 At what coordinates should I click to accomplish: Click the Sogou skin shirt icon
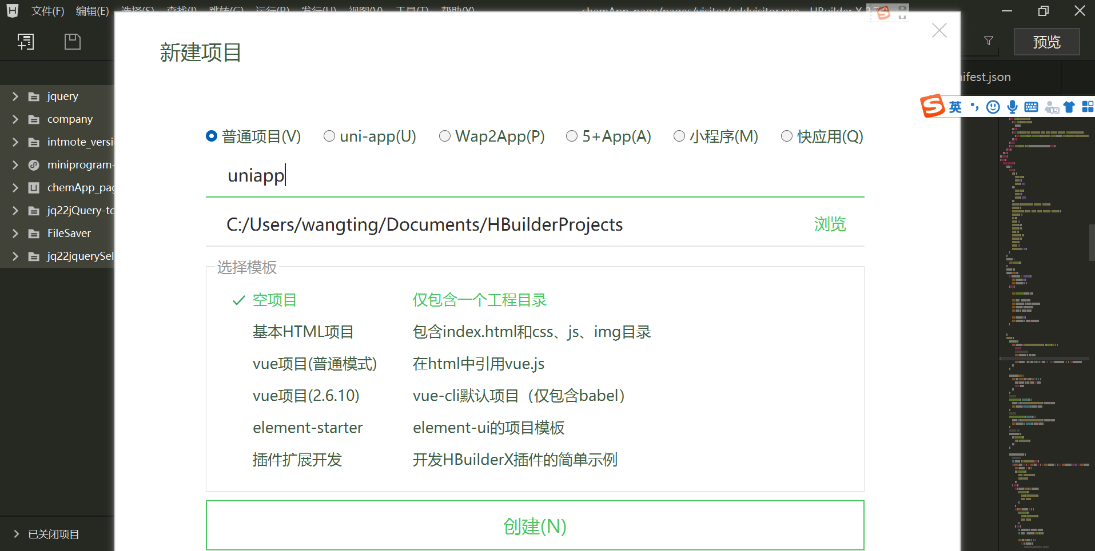click(1069, 107)
